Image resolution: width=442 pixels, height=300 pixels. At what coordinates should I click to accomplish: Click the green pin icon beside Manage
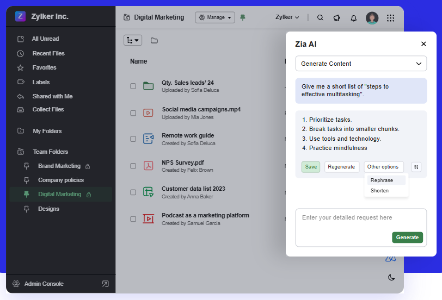pos(243,17)
